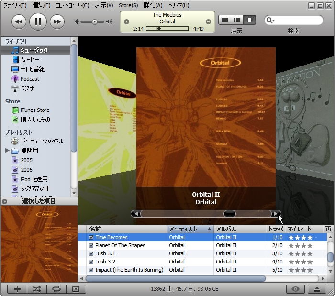The height and width of the screenshot is (296, 335).
Task: Sort by 名前 column header
Action: point(126,229)
